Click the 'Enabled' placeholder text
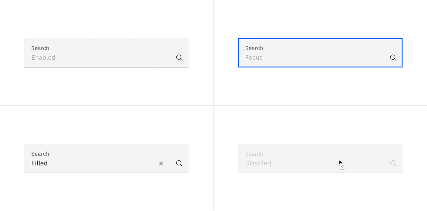 pos(43,58)
